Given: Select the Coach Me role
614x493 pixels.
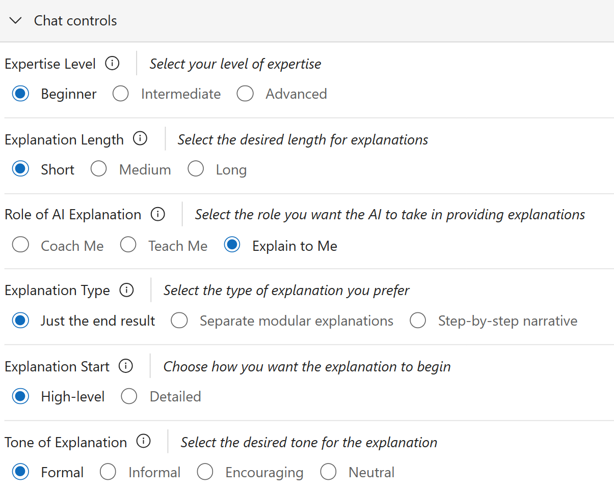Looking at the screenshot, I should click(20, 245).
